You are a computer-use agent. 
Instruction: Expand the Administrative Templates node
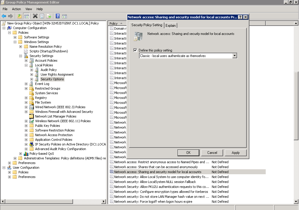coord(15,158)
